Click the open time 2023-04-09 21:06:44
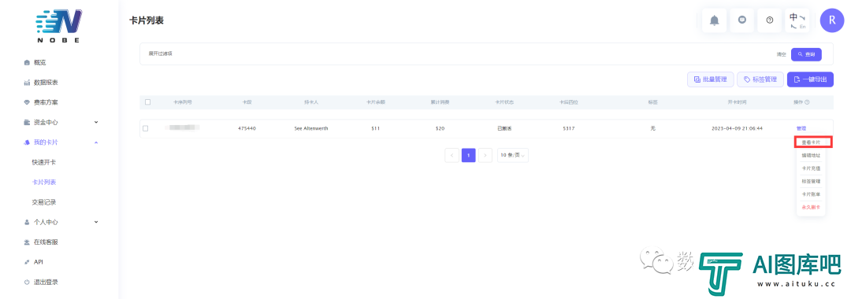This screenshot has height=299, width=851. [x=737, y=128]
